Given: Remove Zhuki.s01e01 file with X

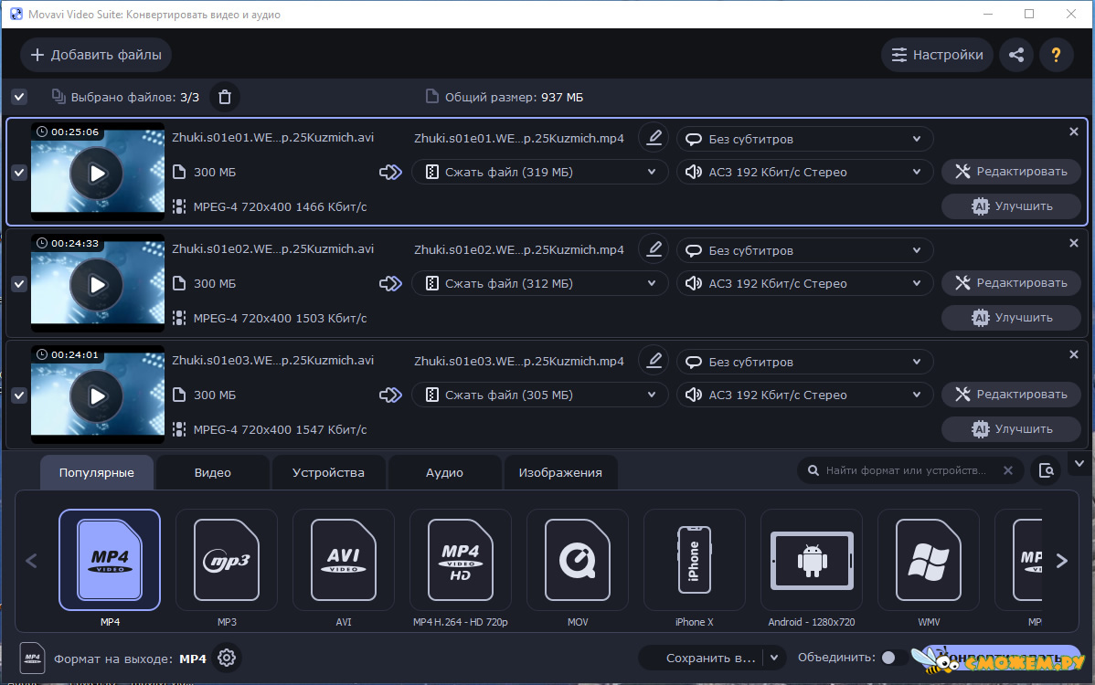Looking at the screenshot, I should 1074,132.
